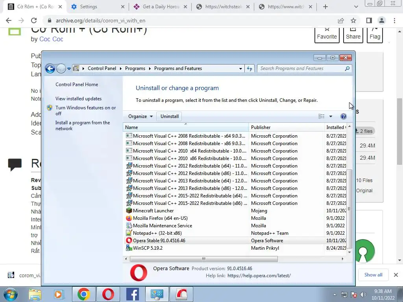Click the Mozilla Maintenance Service icon

point(129,225)
